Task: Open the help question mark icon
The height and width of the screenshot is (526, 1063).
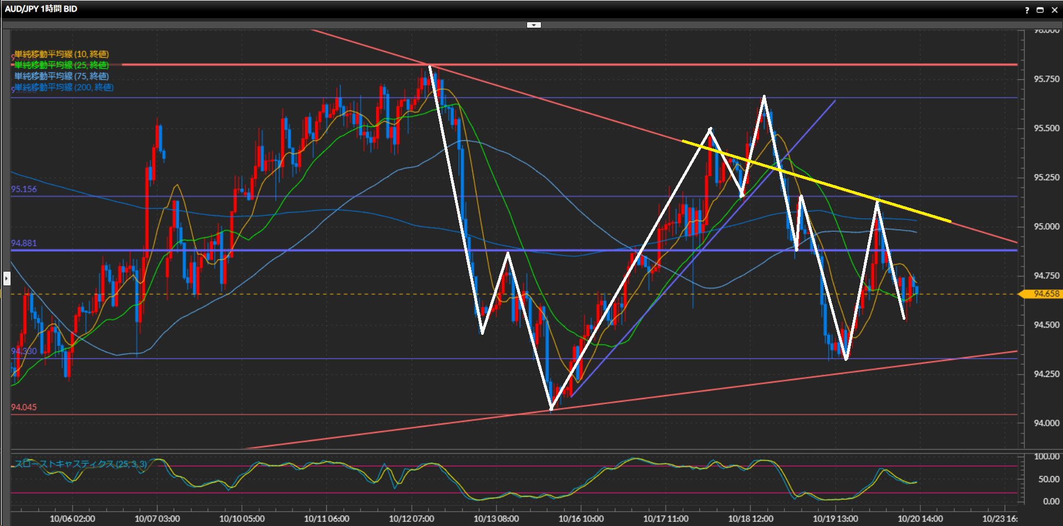Action: pyautogui.click(x=1027, y=10)
